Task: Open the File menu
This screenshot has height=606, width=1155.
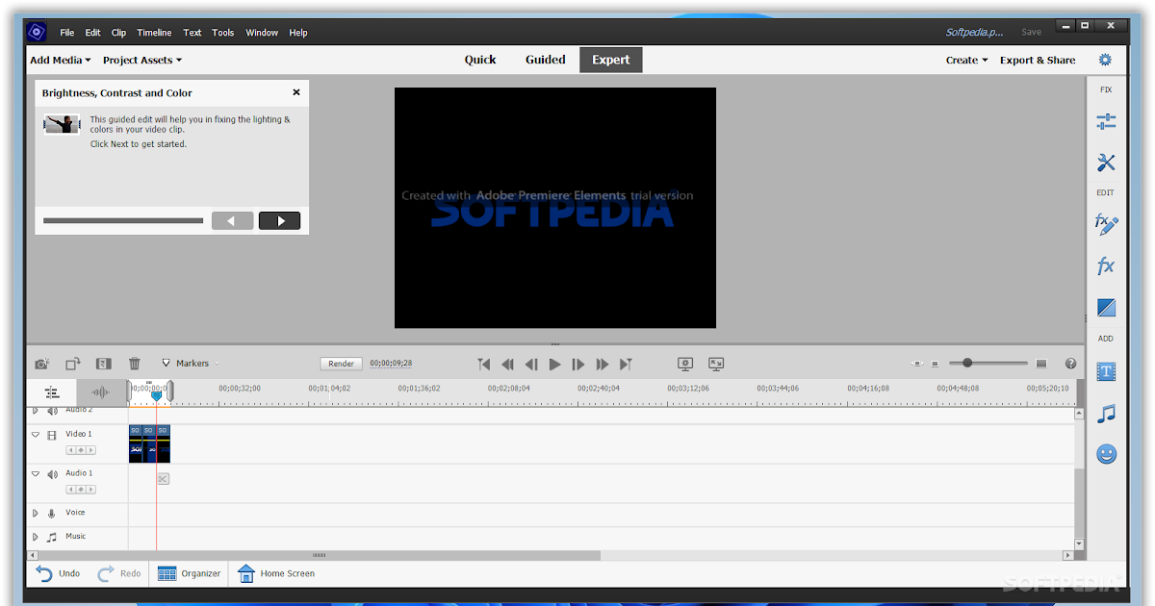Action: pyautogui.click(x=67, y=33)
